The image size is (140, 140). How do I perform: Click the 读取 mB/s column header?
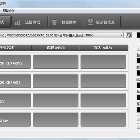[x=56, y=48]
